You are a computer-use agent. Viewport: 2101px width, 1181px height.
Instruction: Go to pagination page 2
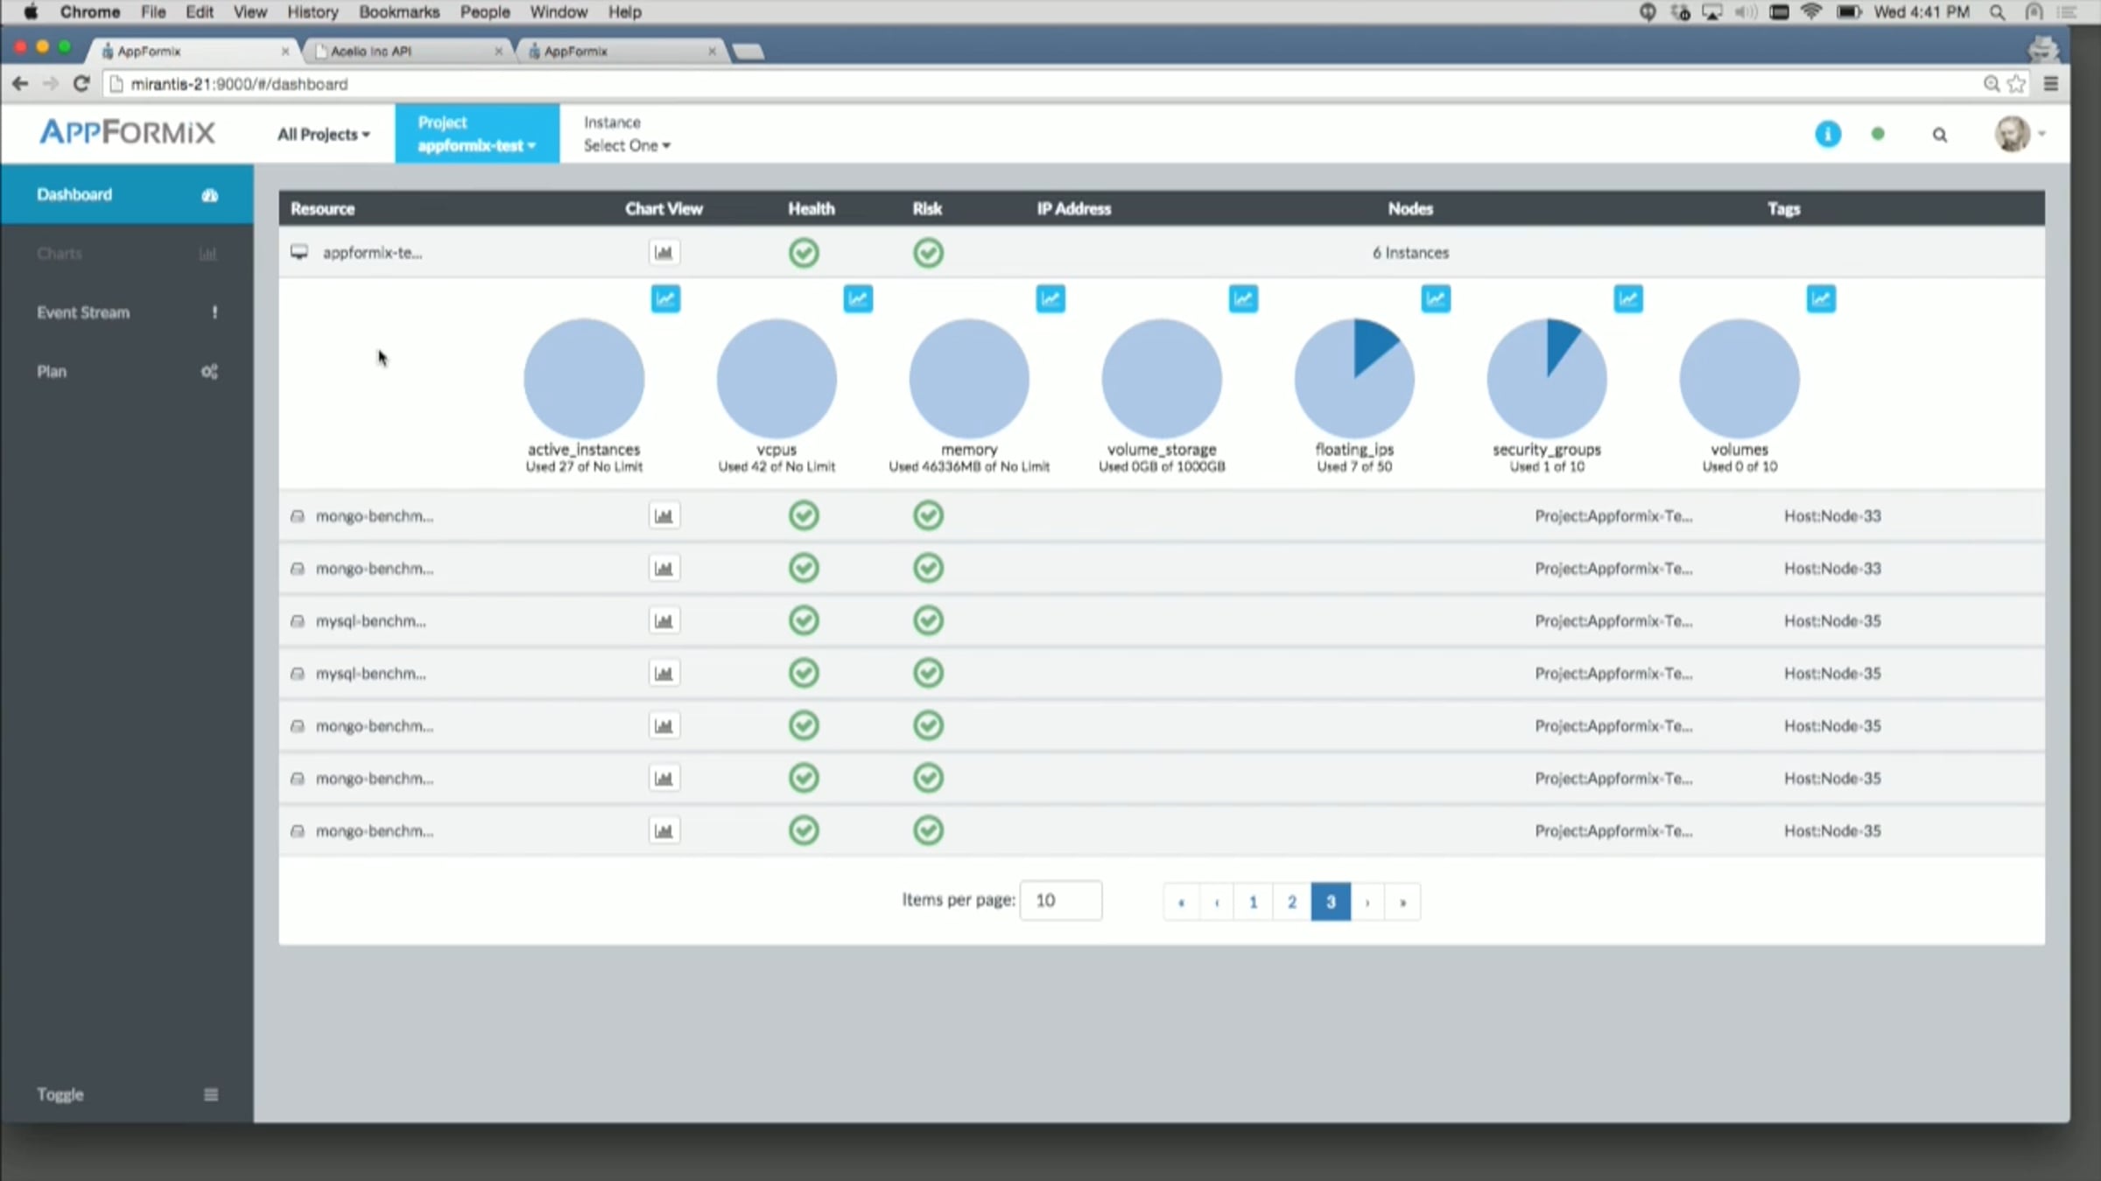click(1291, 902)
